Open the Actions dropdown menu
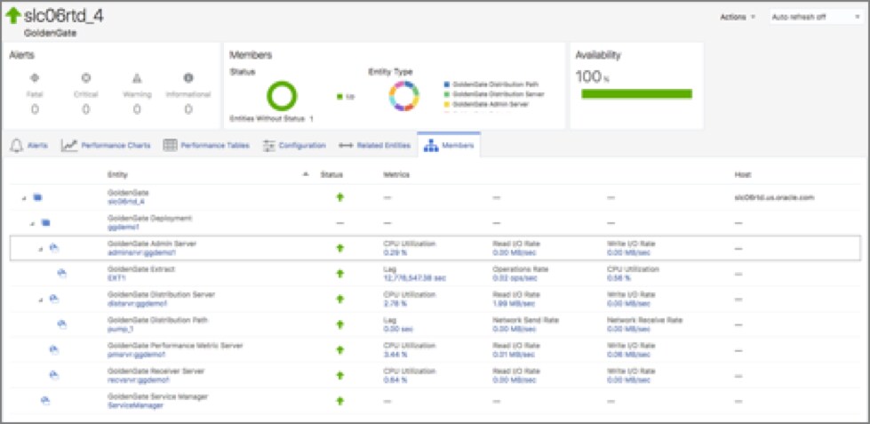 coord(738,17)
